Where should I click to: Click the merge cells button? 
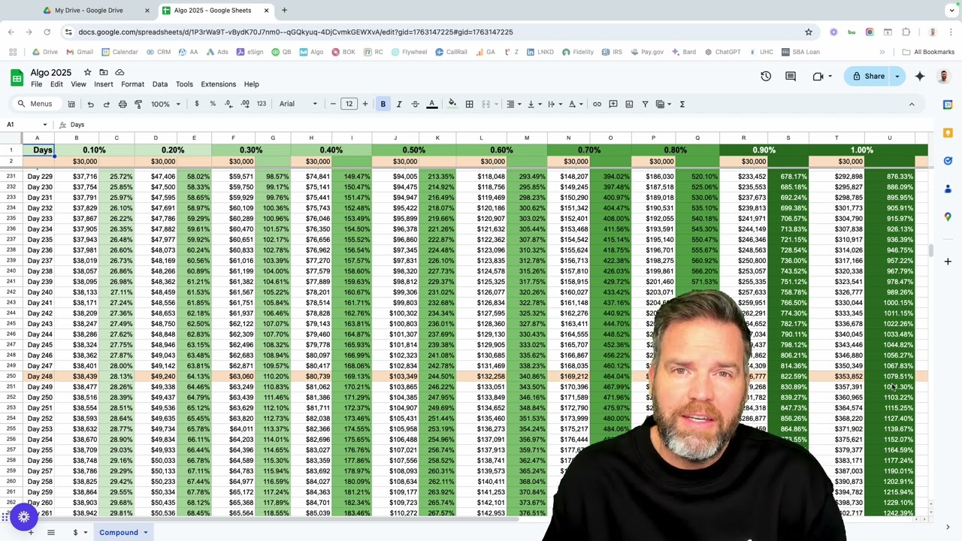click(486, 104)
